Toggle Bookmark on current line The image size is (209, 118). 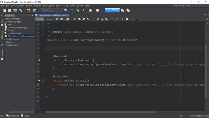(x=106, y=19)
